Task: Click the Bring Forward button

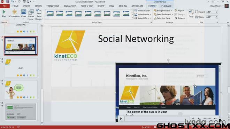Action: 162,10
